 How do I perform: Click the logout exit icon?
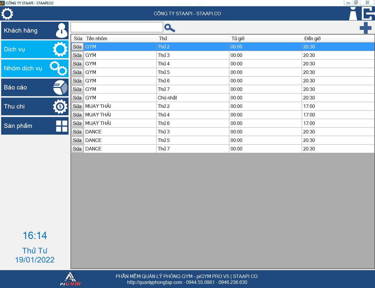pos(368,14)
